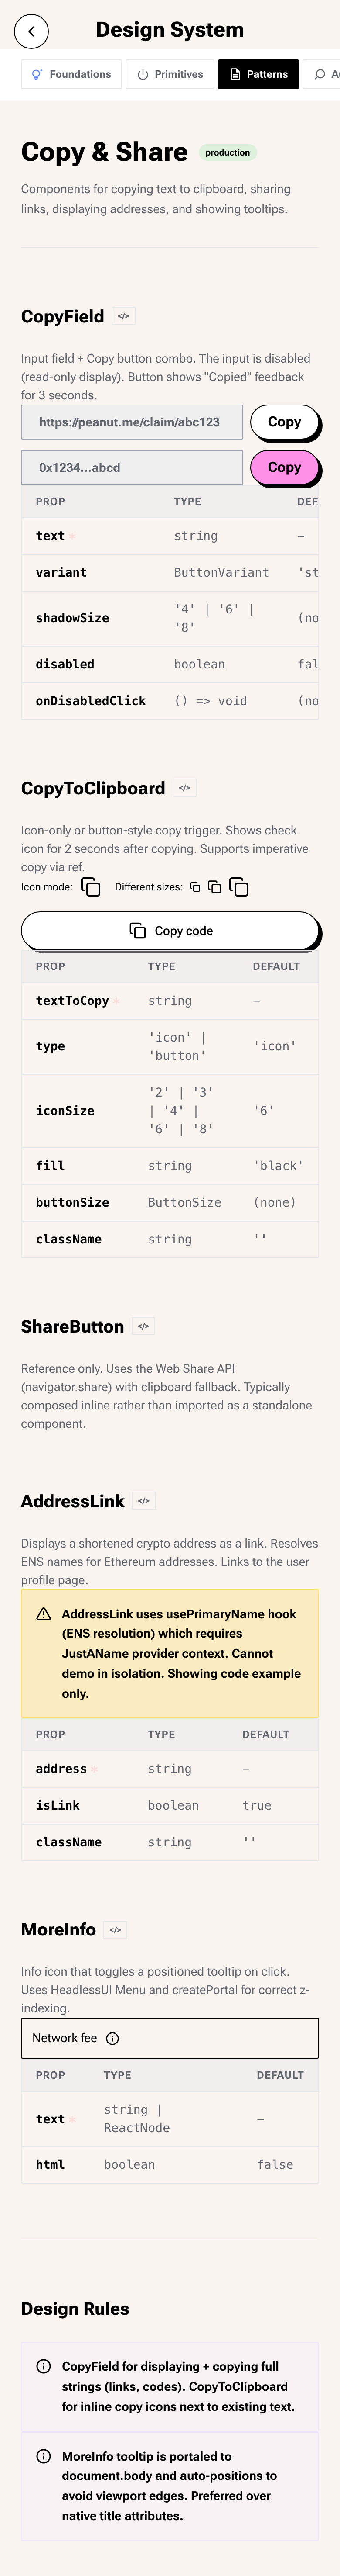Click the white Copy button beside the URL
Screen dimensions: 340x2576
tap(284, 422)
